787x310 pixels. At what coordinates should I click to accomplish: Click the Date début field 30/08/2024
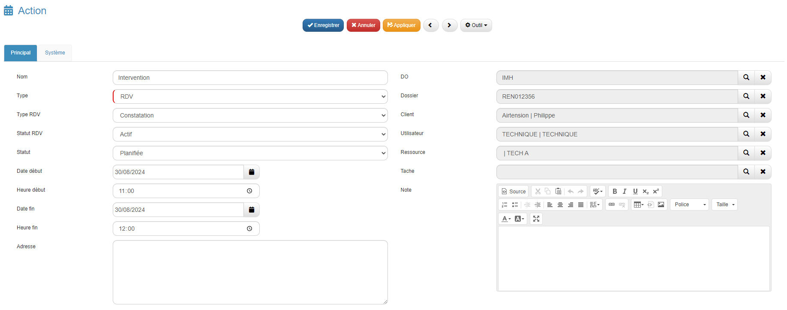[x=178, y=172]
